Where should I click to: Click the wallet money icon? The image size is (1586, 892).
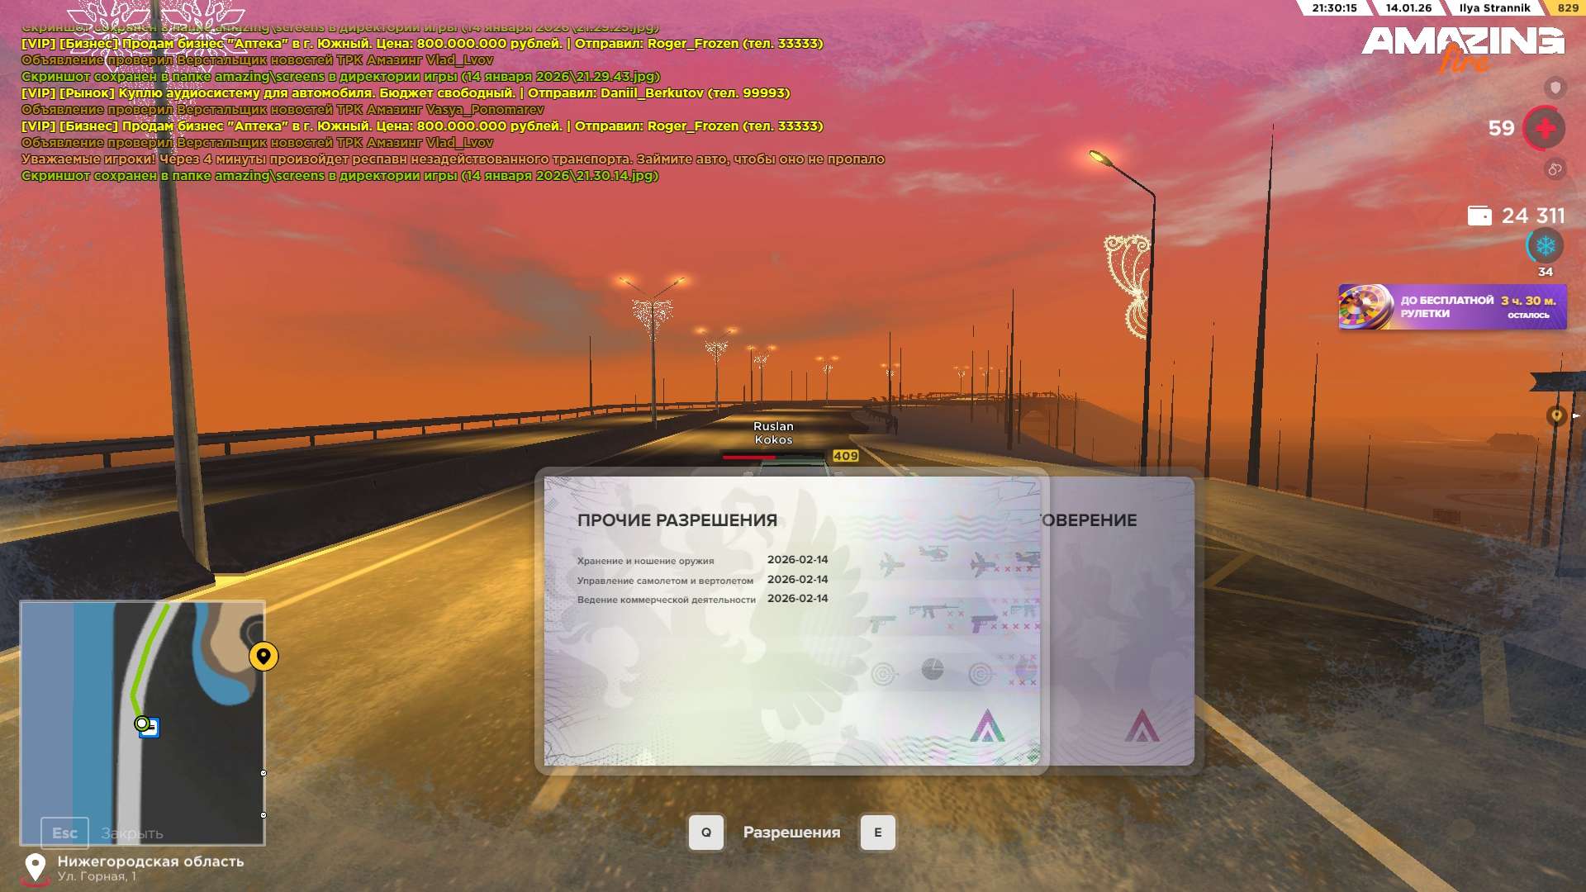[1479, 216]
